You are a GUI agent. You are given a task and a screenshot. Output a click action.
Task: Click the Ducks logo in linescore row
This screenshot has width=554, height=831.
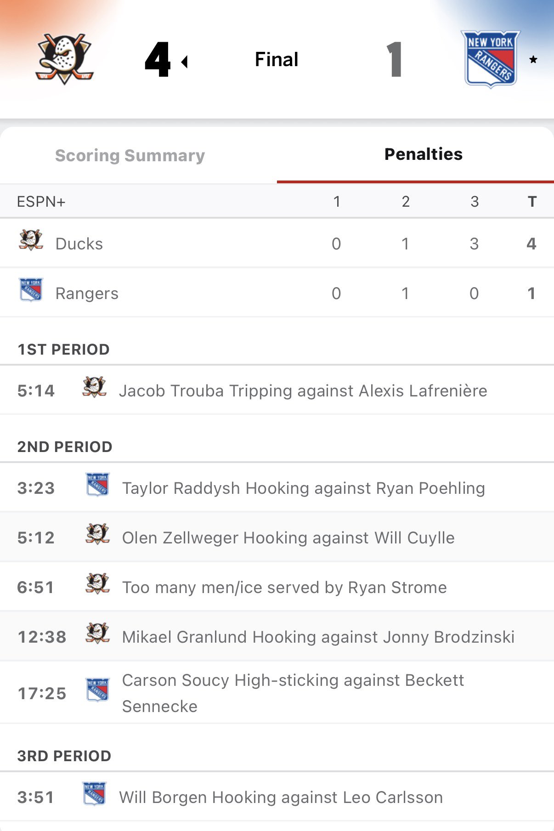click(31, 240)
